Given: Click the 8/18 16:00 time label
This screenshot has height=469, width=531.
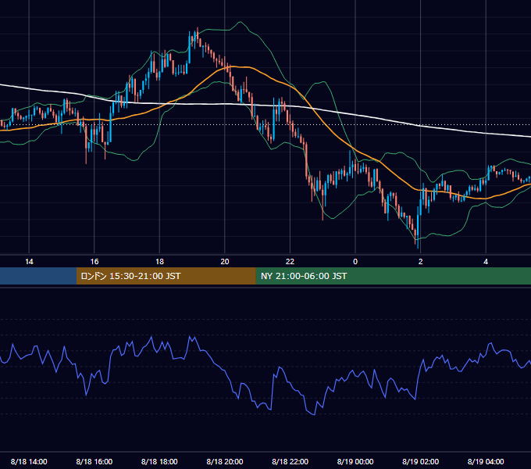Looking at the screenshot, I should [94, 461].
